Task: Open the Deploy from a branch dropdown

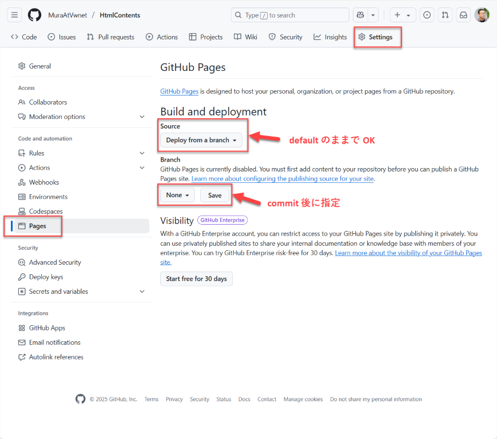Action: click(x=201, y=140)
